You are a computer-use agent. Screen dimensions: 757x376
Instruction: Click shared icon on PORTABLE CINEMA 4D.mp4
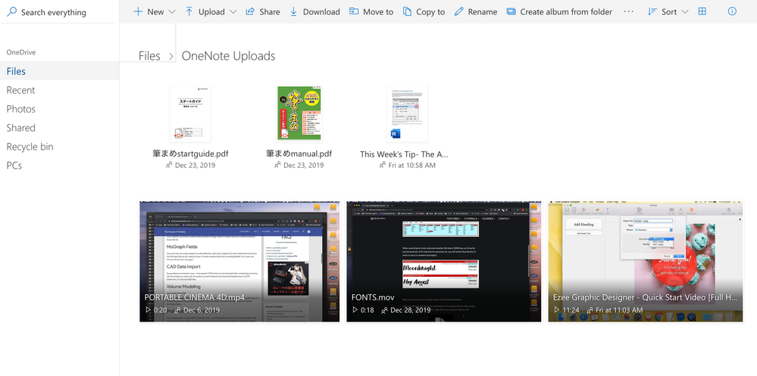pyautogui.click(x=177, y=310)
